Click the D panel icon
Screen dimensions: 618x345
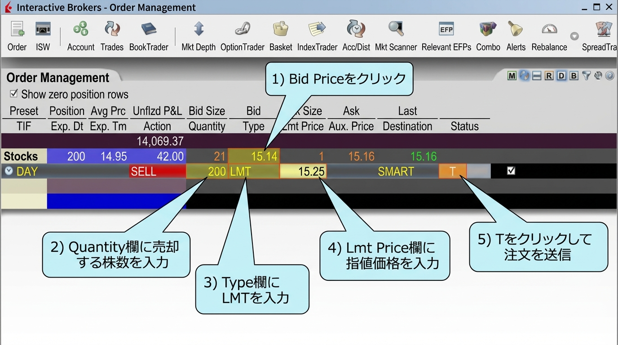pos(561,76)
